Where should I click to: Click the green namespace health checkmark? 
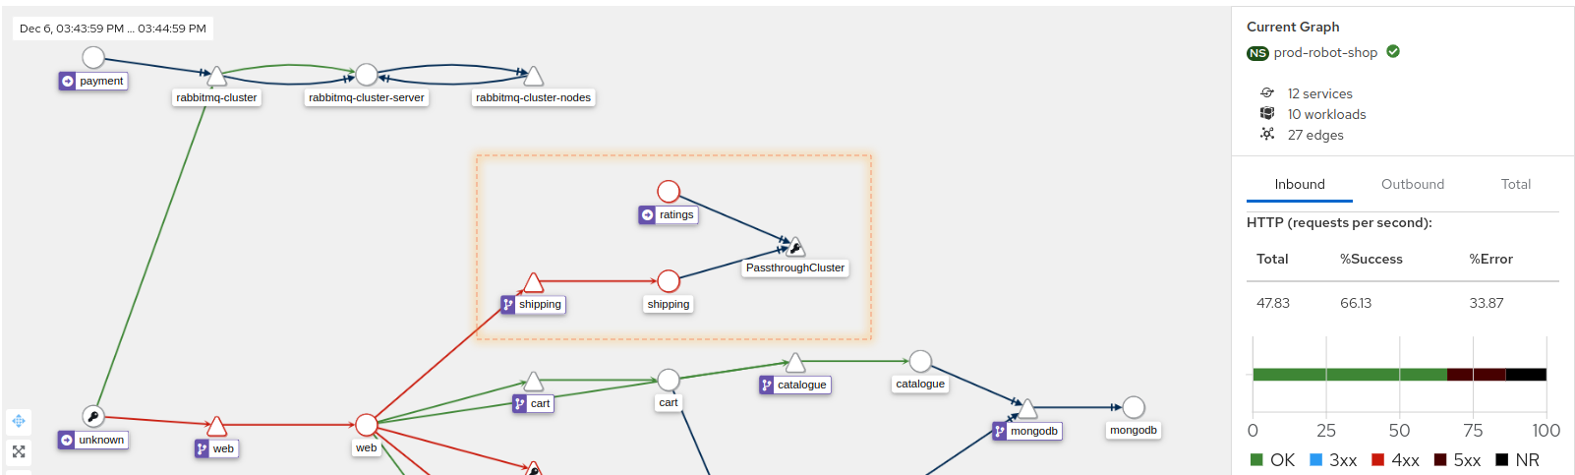[1393, 52]
